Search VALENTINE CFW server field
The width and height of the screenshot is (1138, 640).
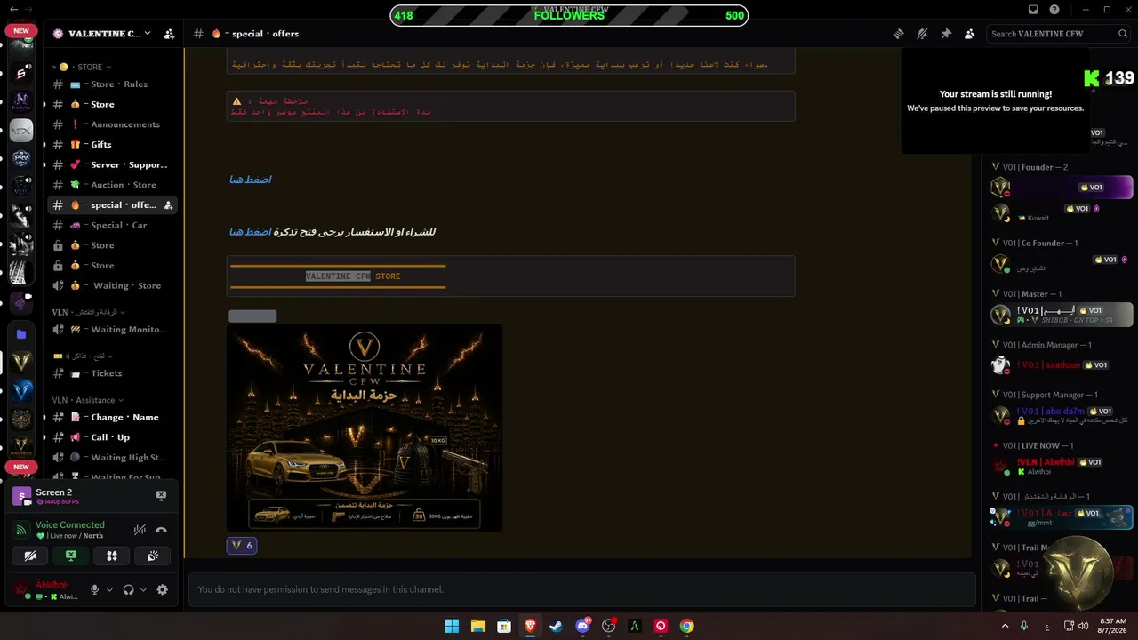(1060, 34)
